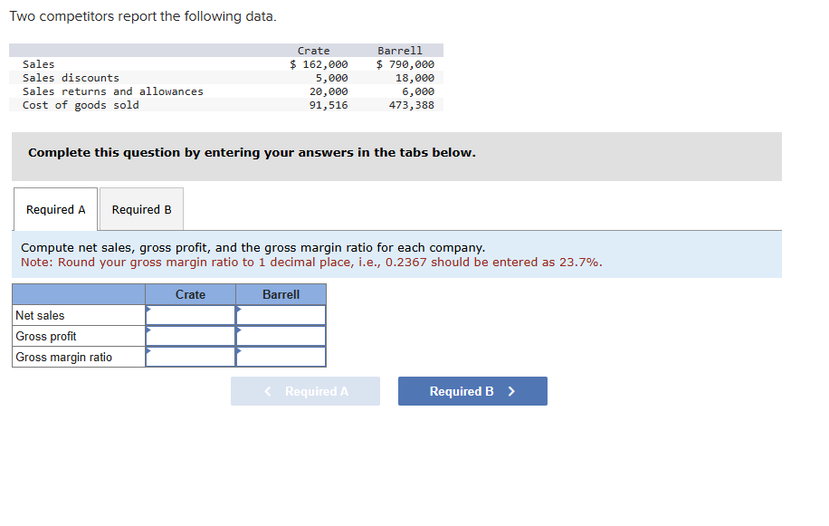Click the Crate Gross margin ratio input field
The image size is (829, 526).
click(190, 357)
